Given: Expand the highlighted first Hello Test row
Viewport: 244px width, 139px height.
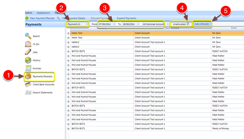Looking at the screenshot, I should 68,33.
